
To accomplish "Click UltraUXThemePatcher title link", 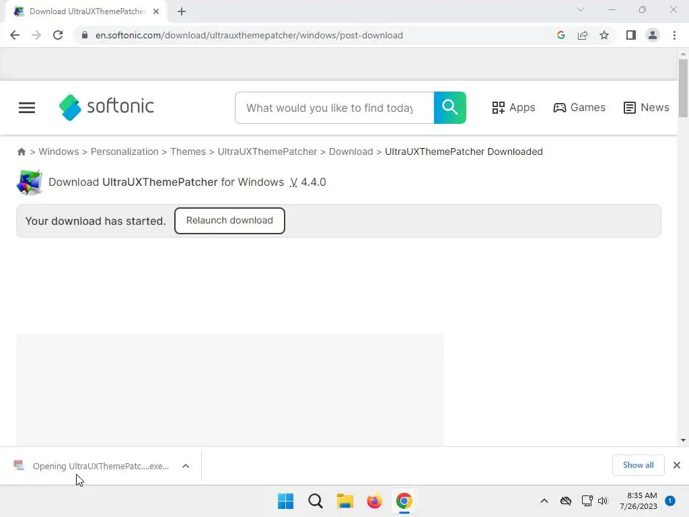I will click(160, 182).
